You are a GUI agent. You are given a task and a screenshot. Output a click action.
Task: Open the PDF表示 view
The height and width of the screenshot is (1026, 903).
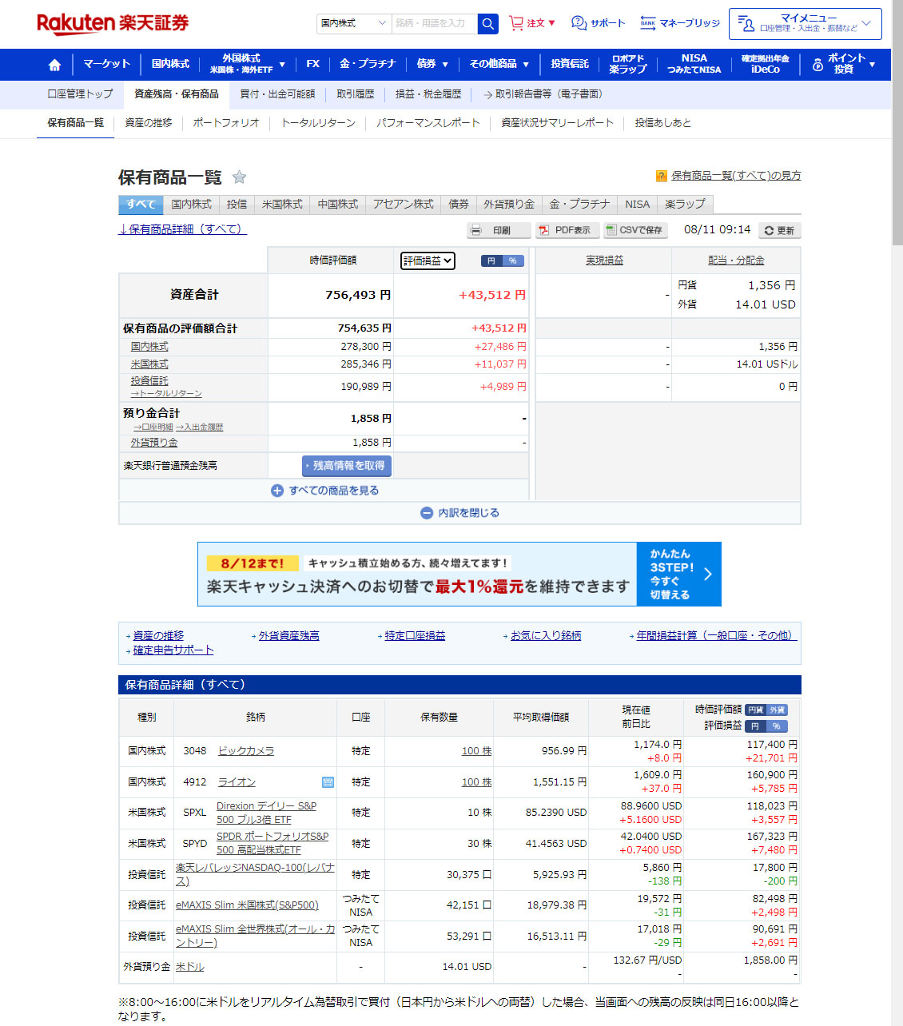[566, 230]
